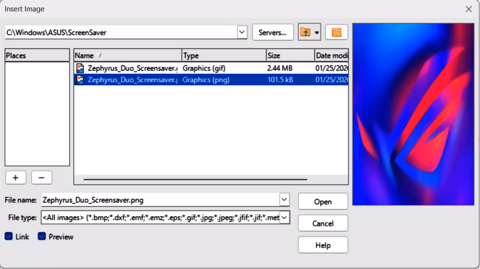Cancel the Insert Image dialog
The image size is (480, 269).
(x=323, y=223)
